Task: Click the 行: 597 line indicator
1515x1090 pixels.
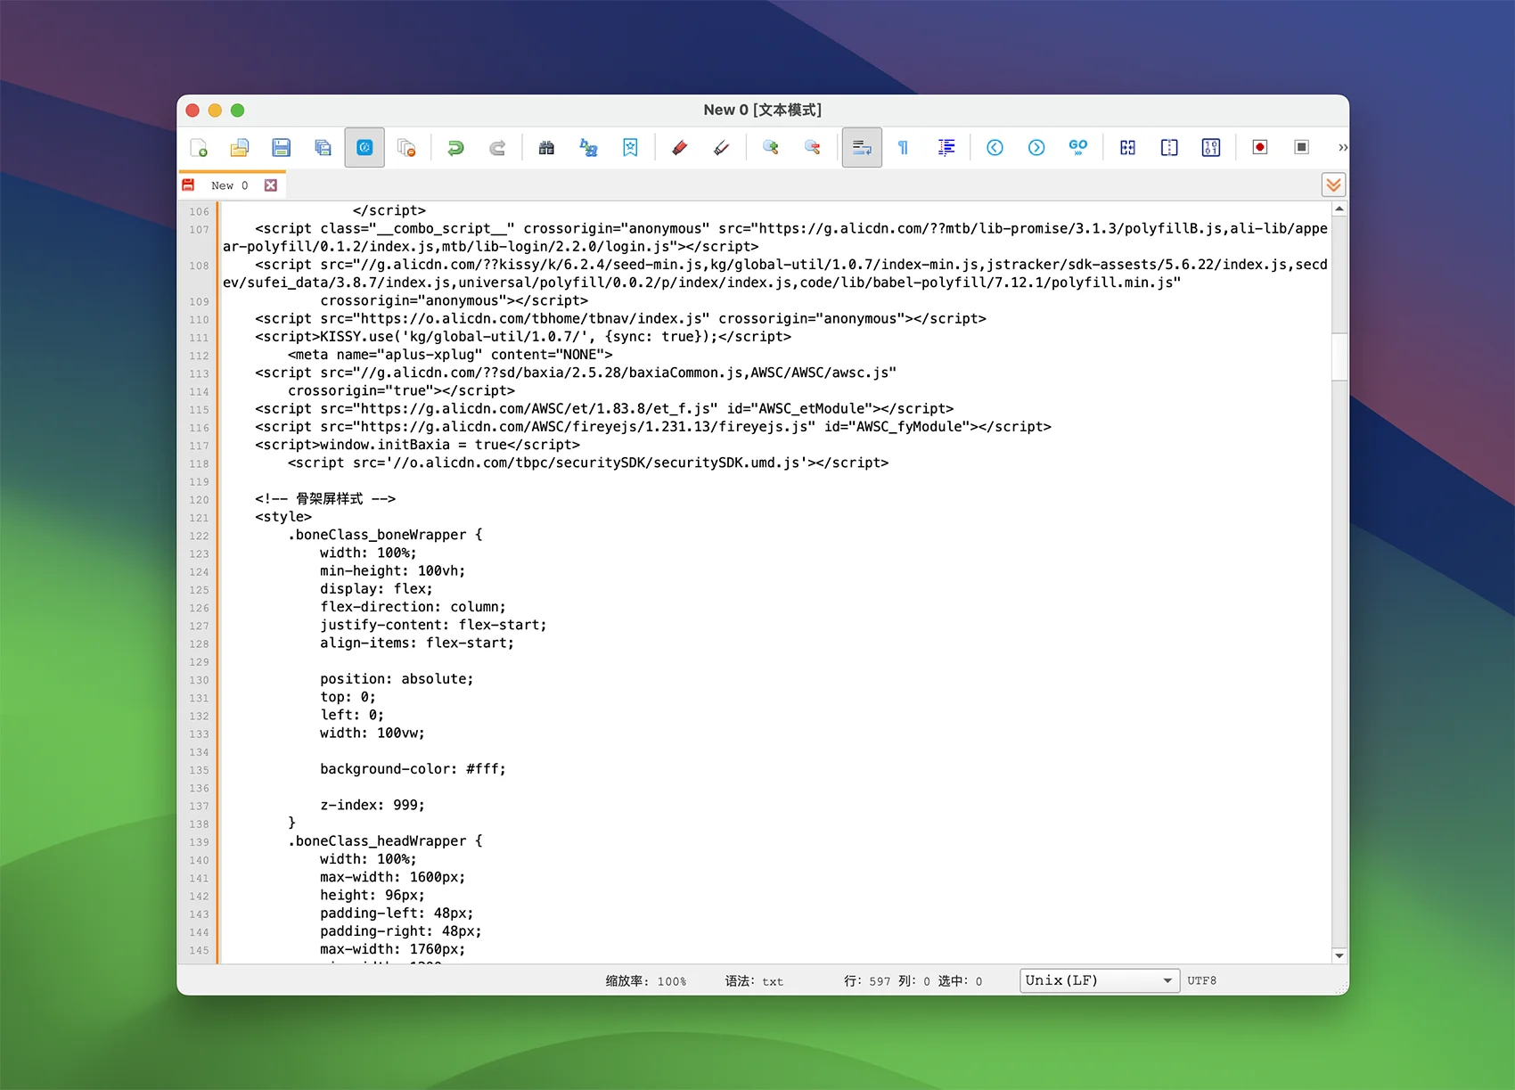Action: 867,980
